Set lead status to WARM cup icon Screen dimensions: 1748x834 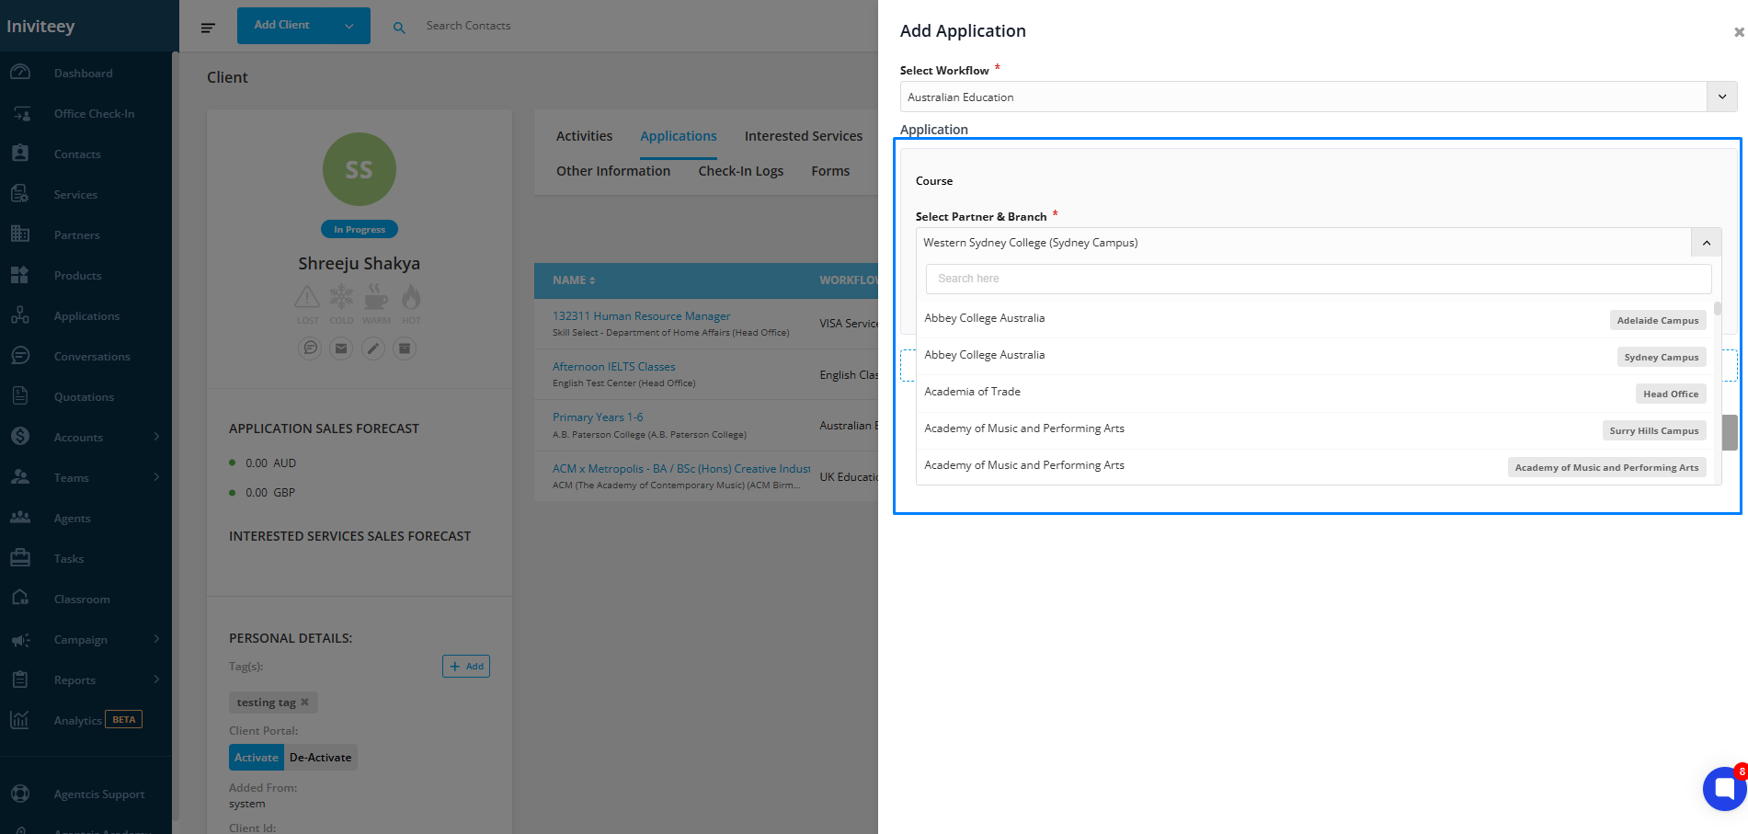pos(376,298)
